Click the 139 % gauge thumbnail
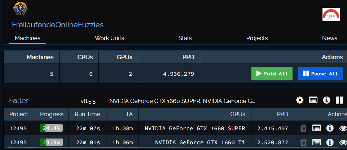This screenshot has width=347, height=150. point(331,15)
